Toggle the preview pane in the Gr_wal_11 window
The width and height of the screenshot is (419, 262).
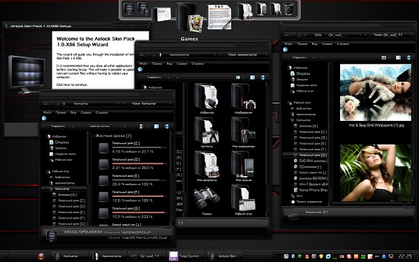398,57
